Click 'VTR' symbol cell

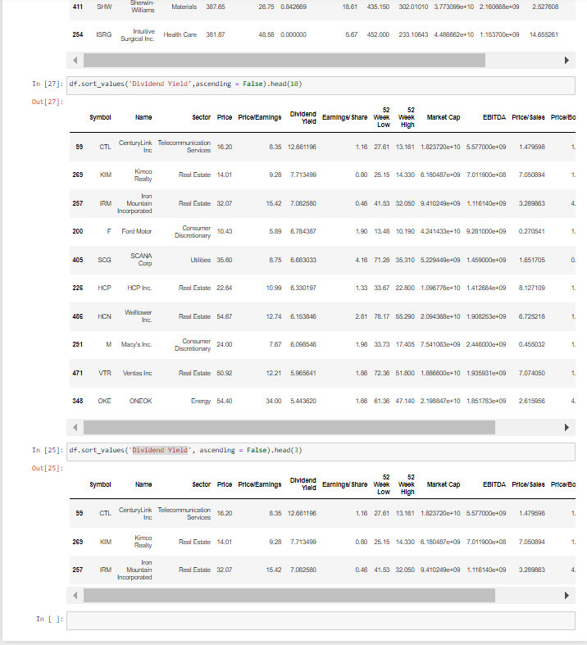click(x=105, y=373)
